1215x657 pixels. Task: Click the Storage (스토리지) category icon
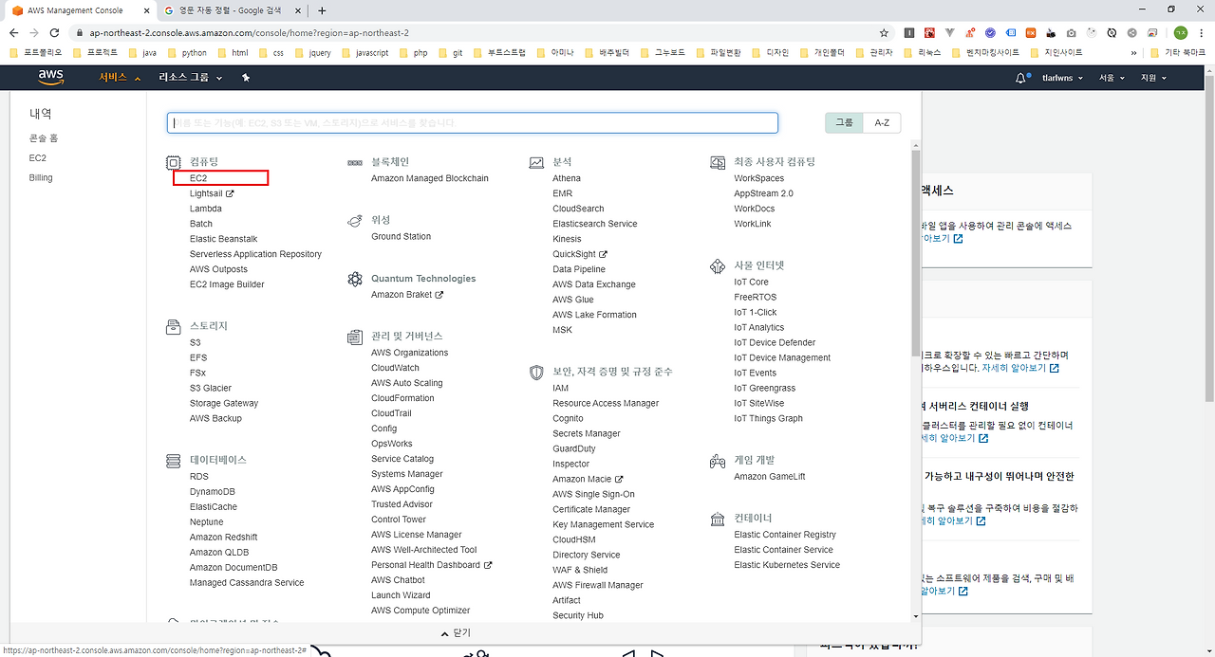click(x=173, y=326)
